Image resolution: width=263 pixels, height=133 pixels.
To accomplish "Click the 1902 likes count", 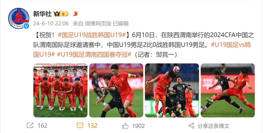I will pyautogui.click(x=138, y=126).
